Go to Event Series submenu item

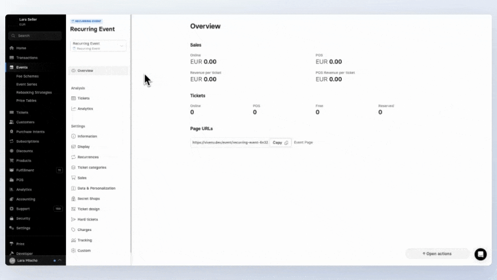[x=27, y=84]
